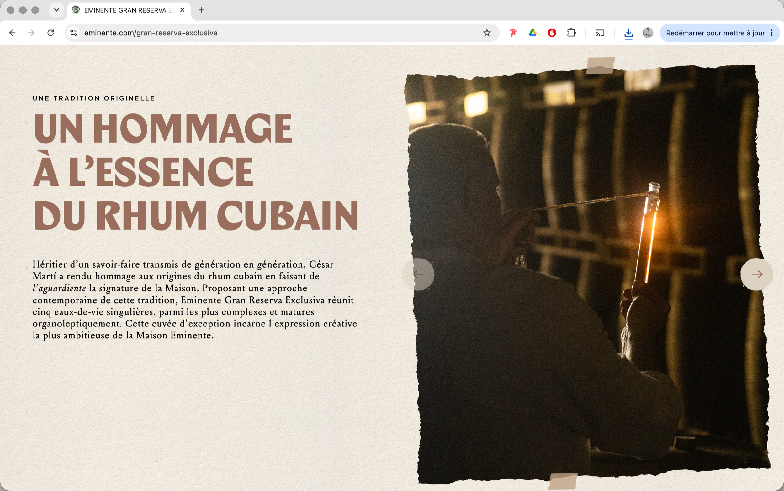
Task: Go back to the previous page
Action: (x=12, y=33)
